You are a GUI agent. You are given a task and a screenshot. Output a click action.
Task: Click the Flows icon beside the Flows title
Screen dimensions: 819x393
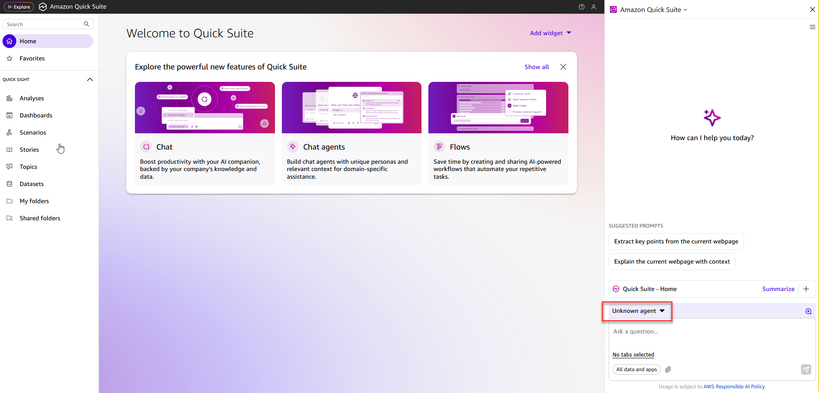point(439,147)
